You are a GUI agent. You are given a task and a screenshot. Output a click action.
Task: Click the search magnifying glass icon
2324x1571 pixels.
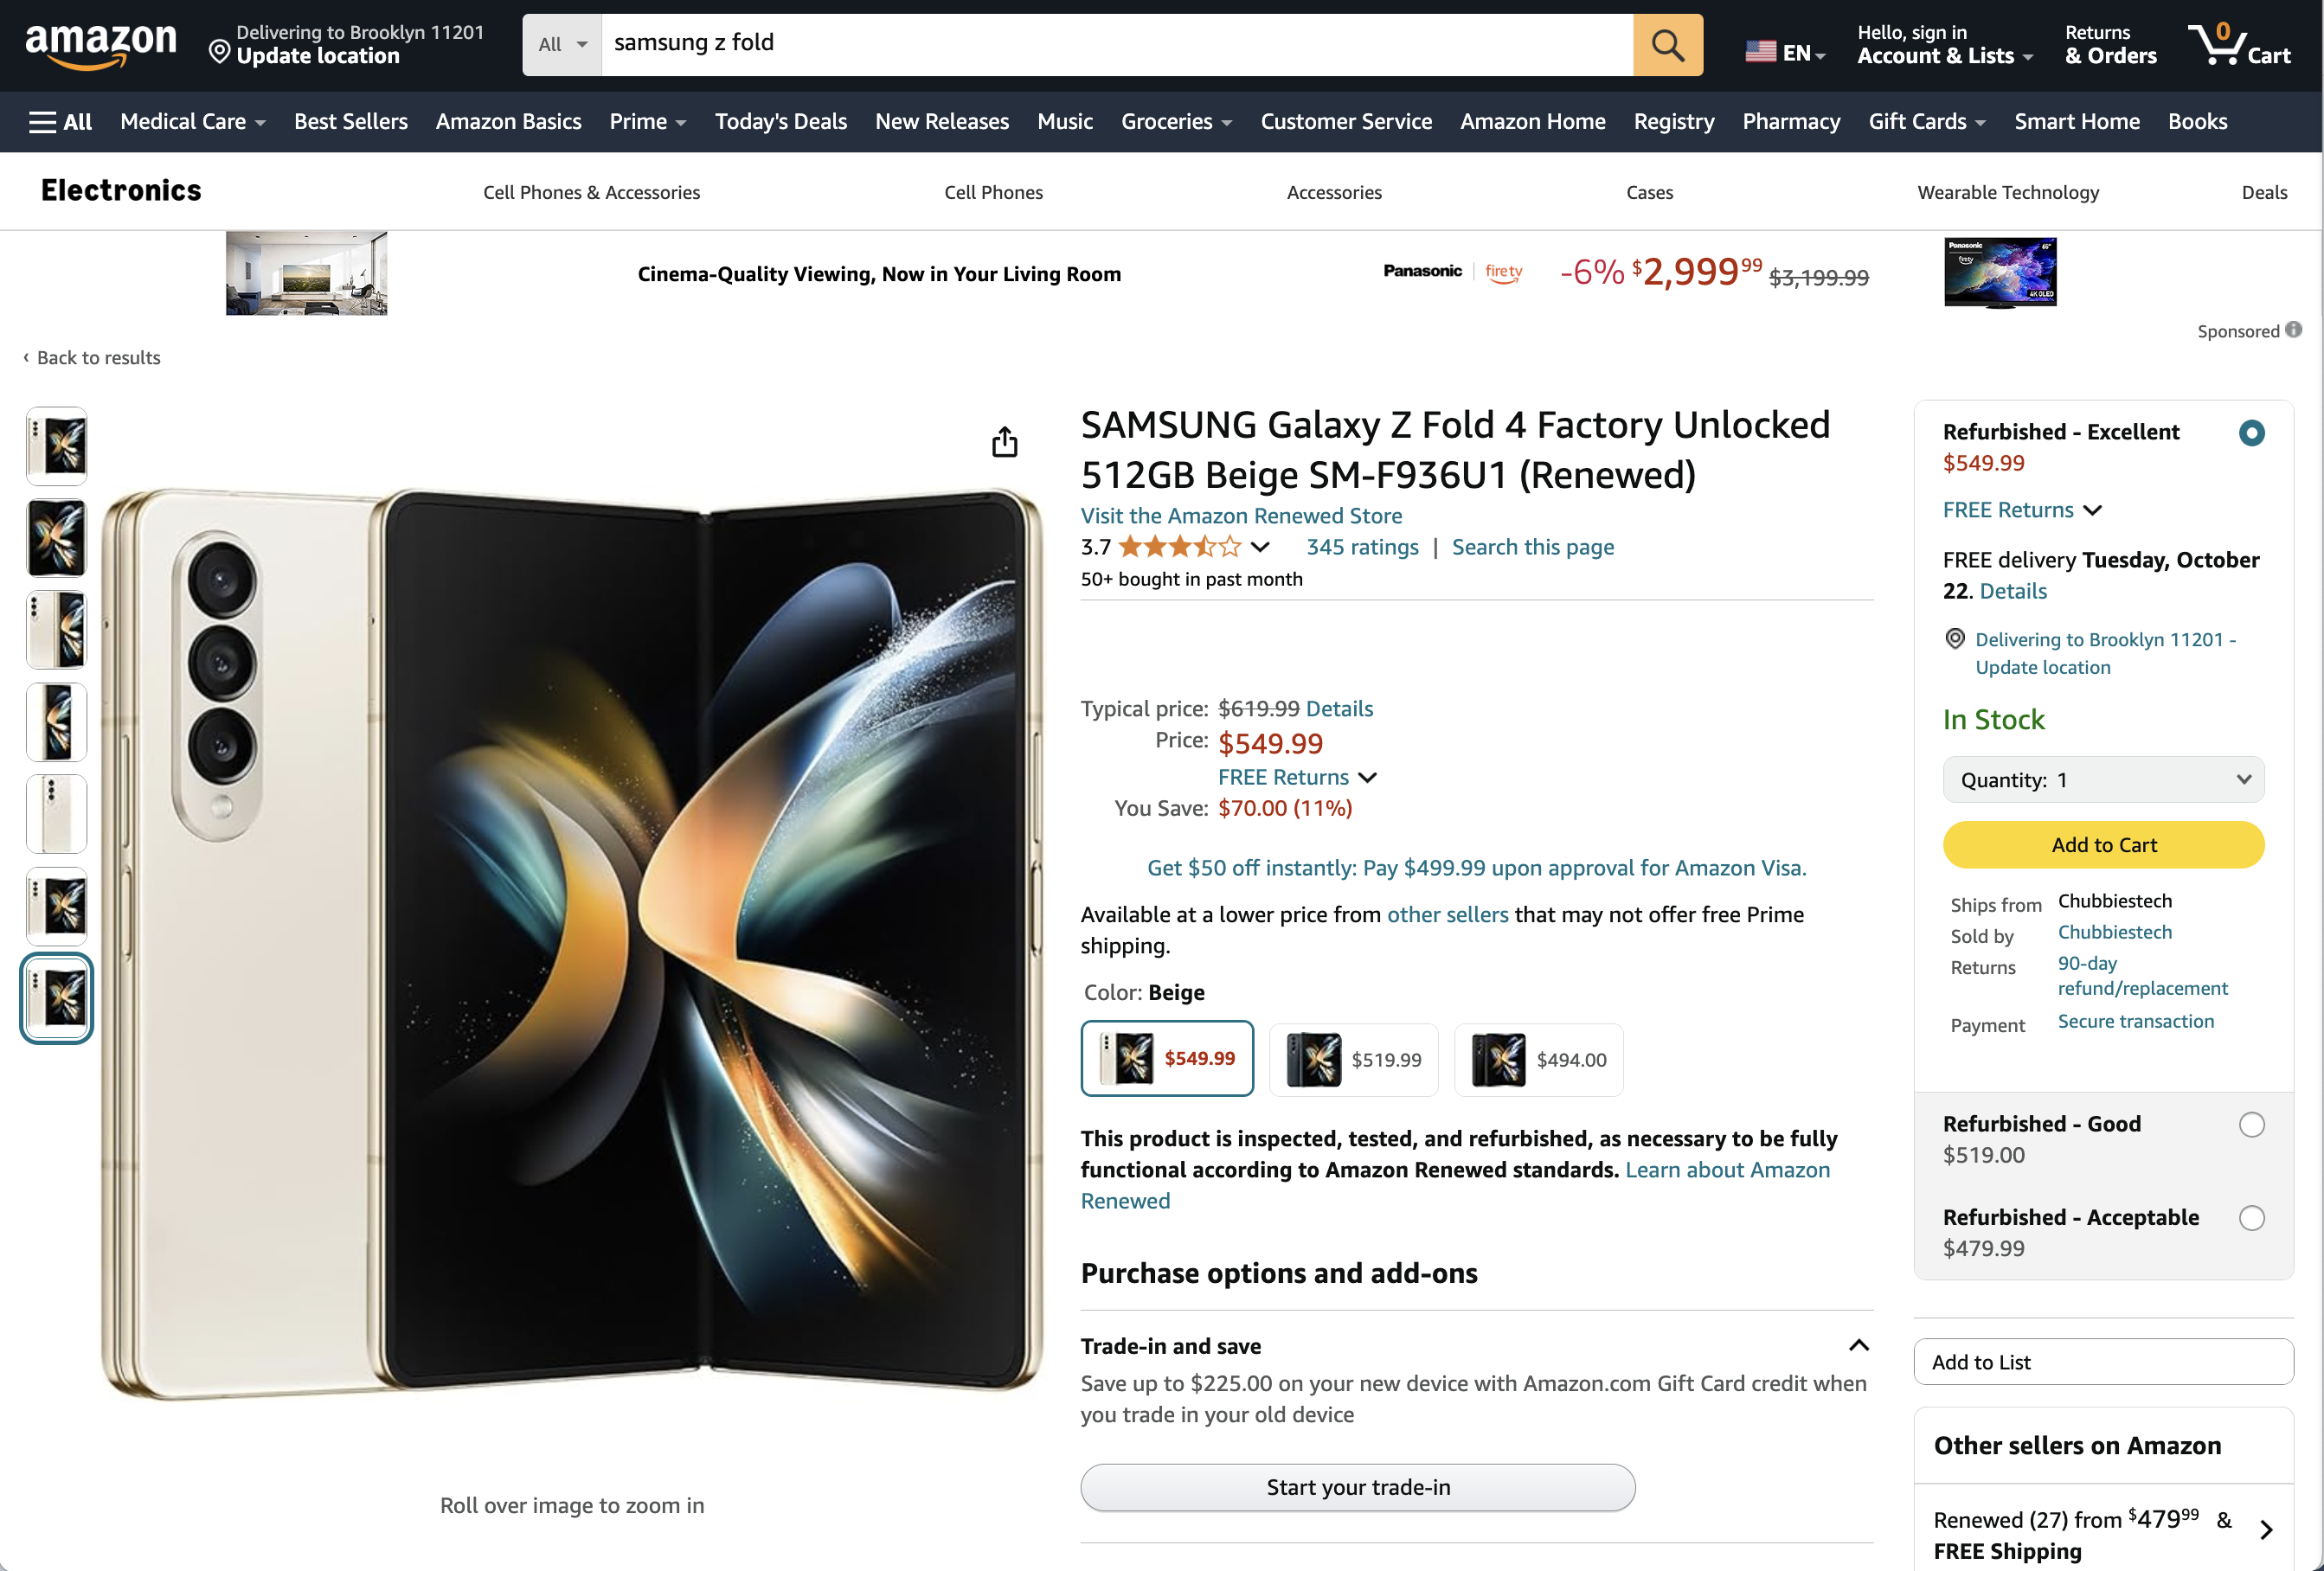pyautogui.click(x=1666, y=44)
